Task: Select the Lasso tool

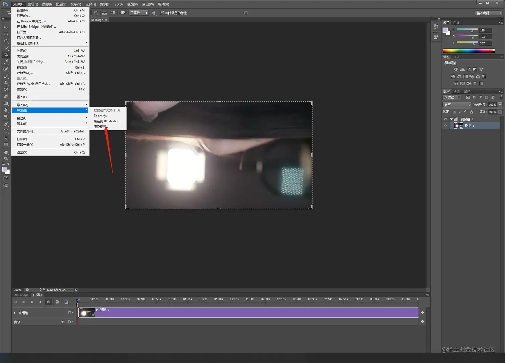Action: click(x=6, y=41)
